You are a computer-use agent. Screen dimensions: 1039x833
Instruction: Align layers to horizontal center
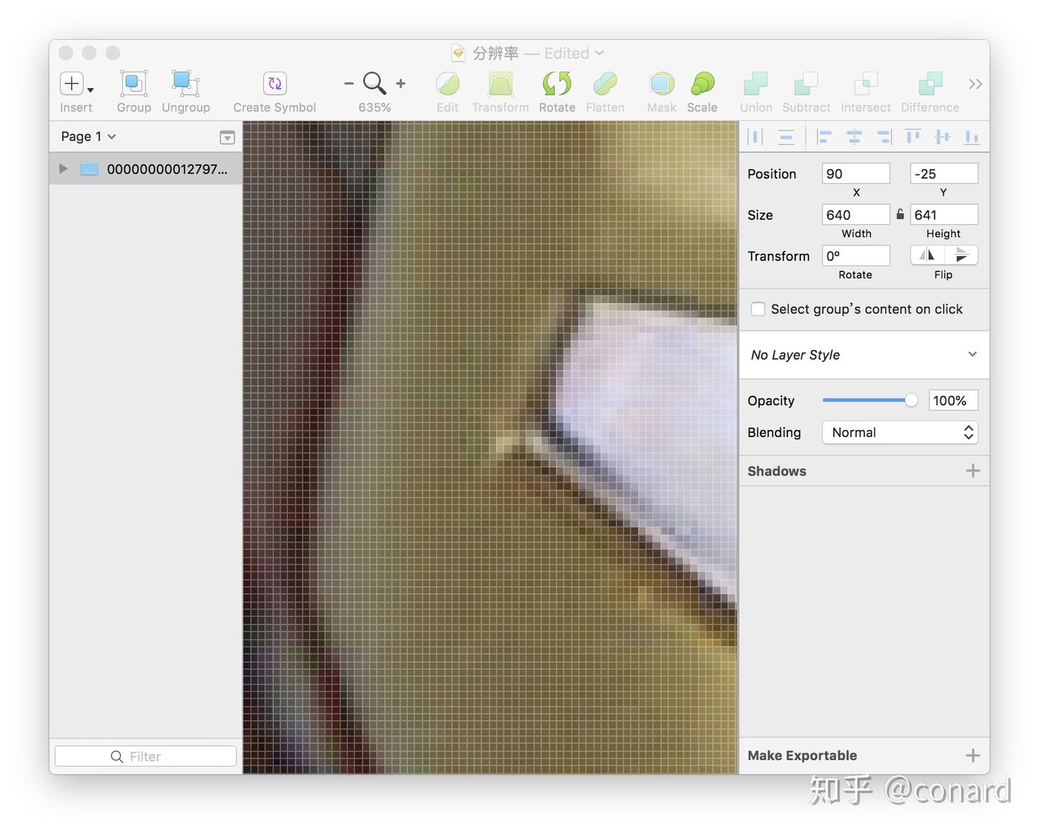(x=854, y=137)
